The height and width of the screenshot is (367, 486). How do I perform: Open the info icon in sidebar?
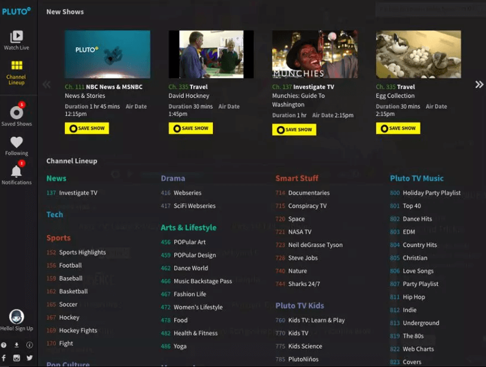pos(29,345)
